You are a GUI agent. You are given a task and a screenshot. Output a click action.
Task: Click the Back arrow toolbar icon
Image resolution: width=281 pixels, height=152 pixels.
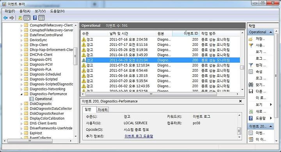coord(5,18)
